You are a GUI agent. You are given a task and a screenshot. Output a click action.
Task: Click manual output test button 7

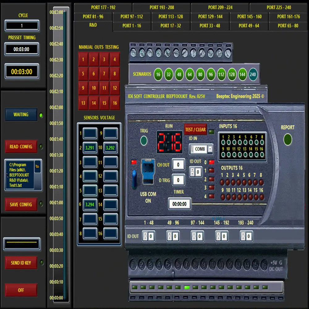pyautogui.click(x=104, y=74)
